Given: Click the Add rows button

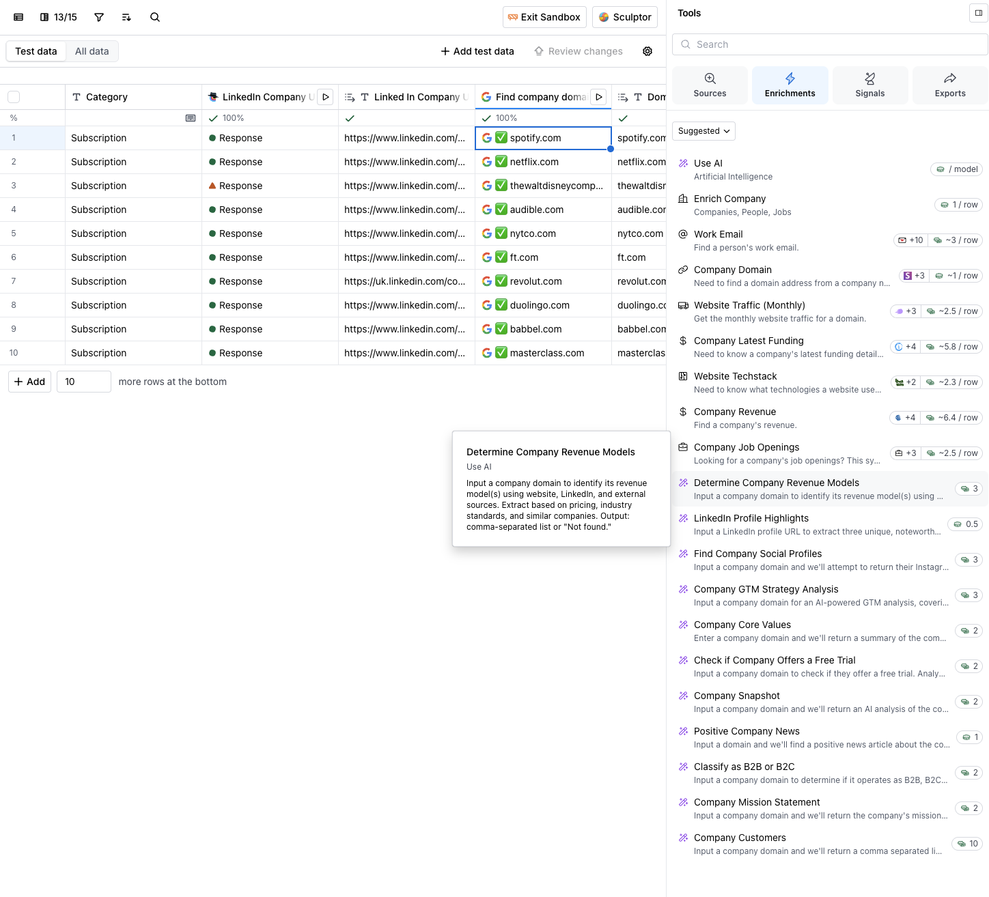Looking at the screenshot, I should [x=29, y=382].
